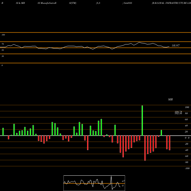Click the 'SI(TM)' header label

click(73, 3)
